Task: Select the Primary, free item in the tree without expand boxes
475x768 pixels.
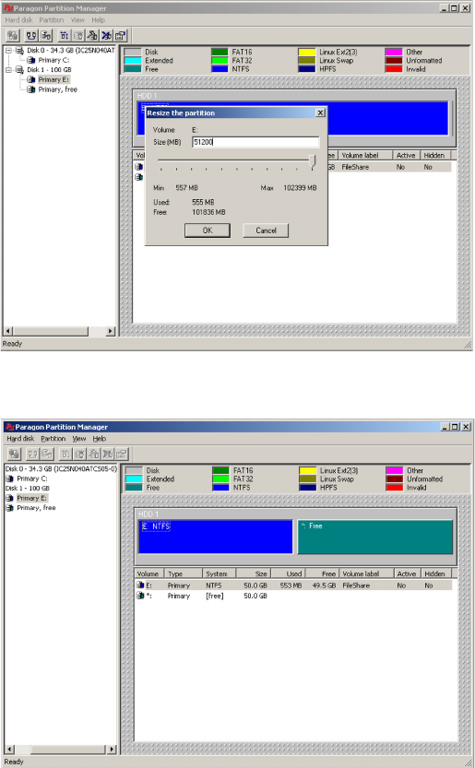Action: 36,508
